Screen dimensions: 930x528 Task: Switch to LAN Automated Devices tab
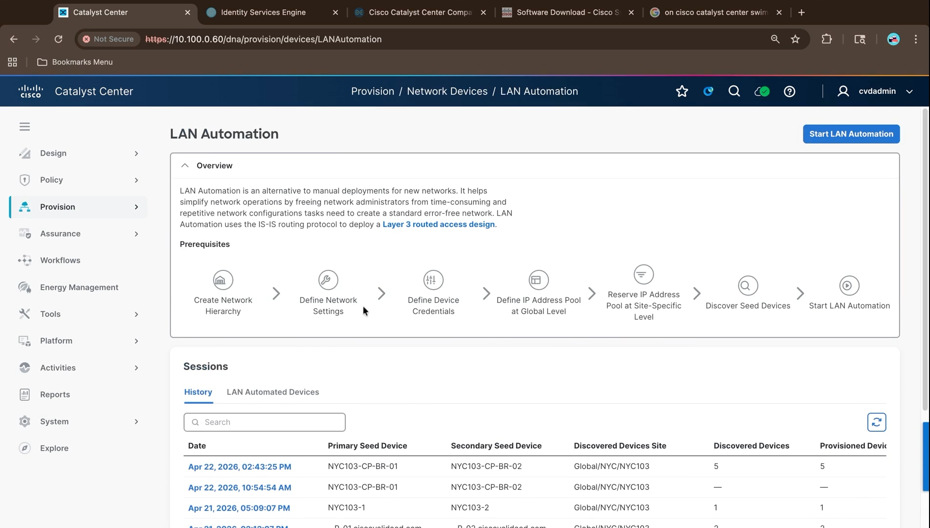point(273,392)
